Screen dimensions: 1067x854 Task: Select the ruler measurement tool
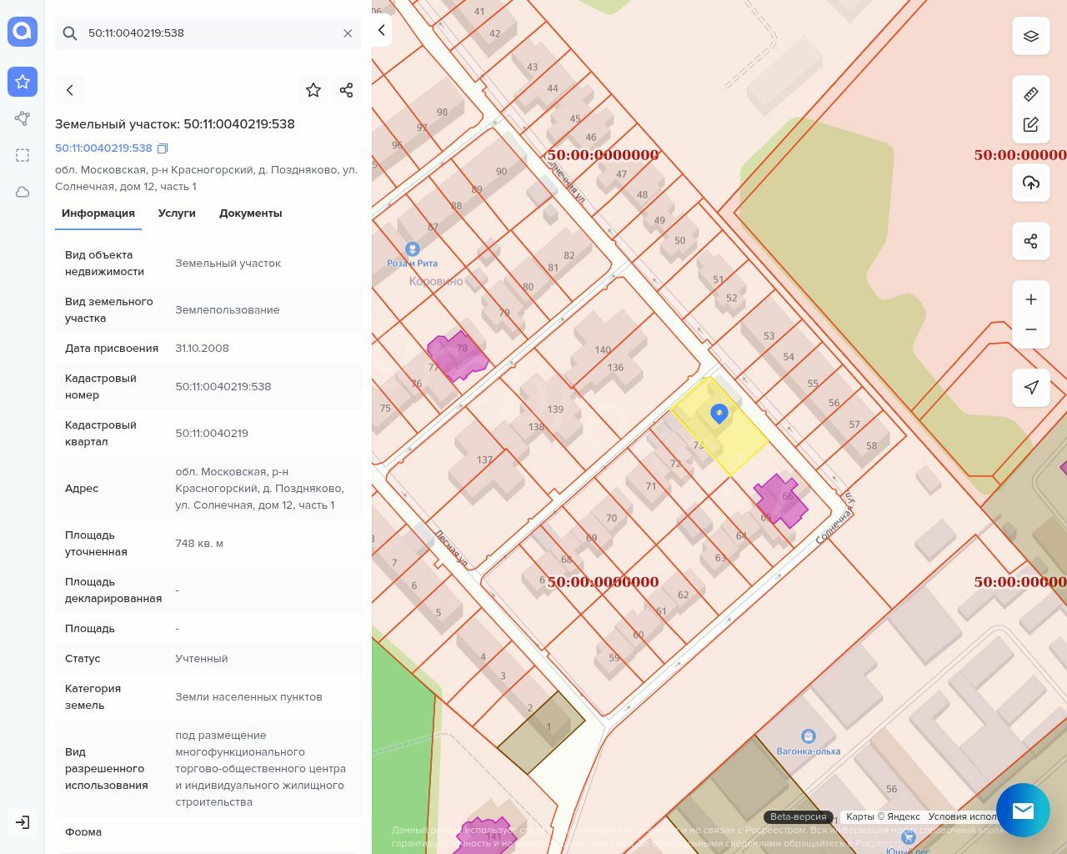point(1031,94)
